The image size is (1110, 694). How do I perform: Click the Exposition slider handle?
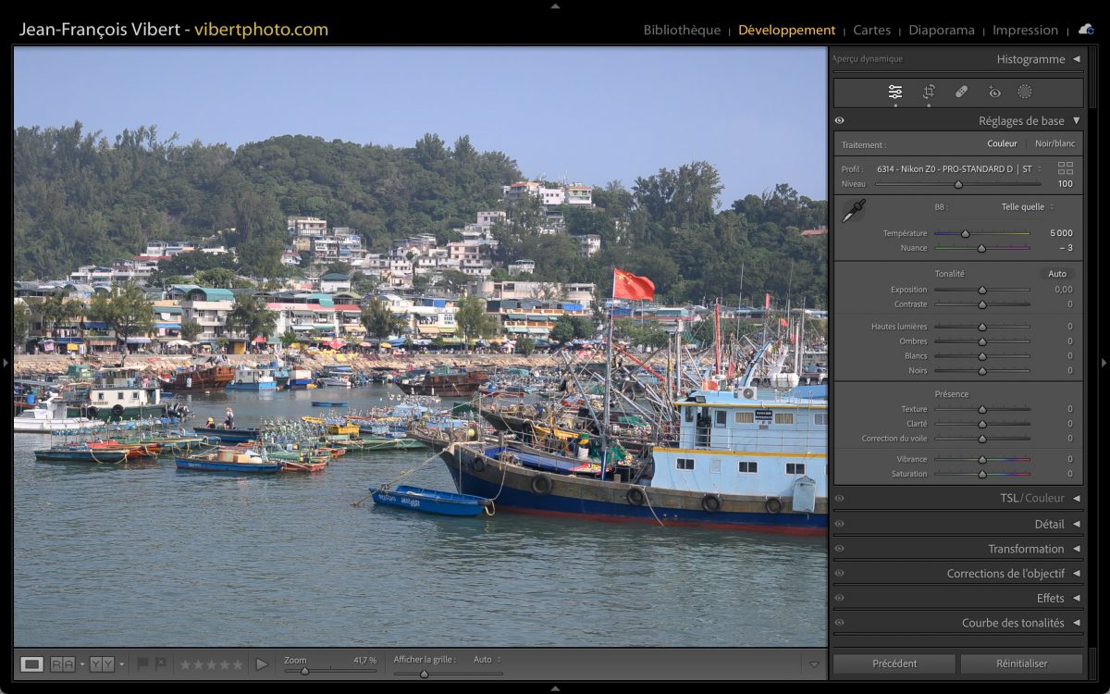(982, 290)
